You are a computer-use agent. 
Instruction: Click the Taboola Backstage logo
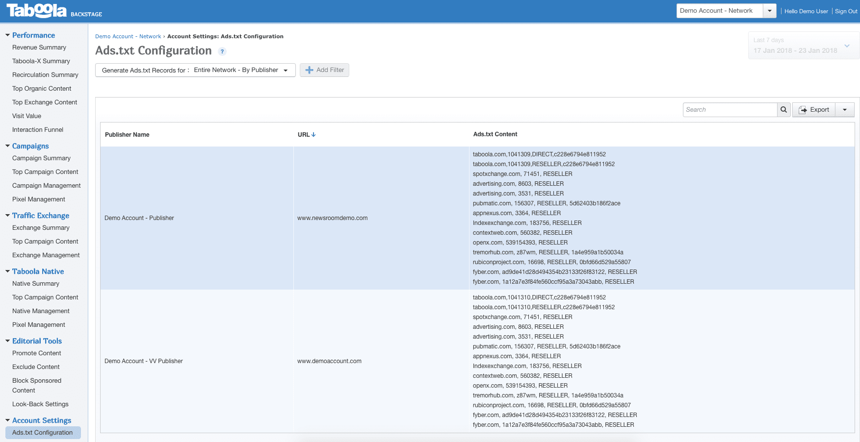[x=54, y=11]
